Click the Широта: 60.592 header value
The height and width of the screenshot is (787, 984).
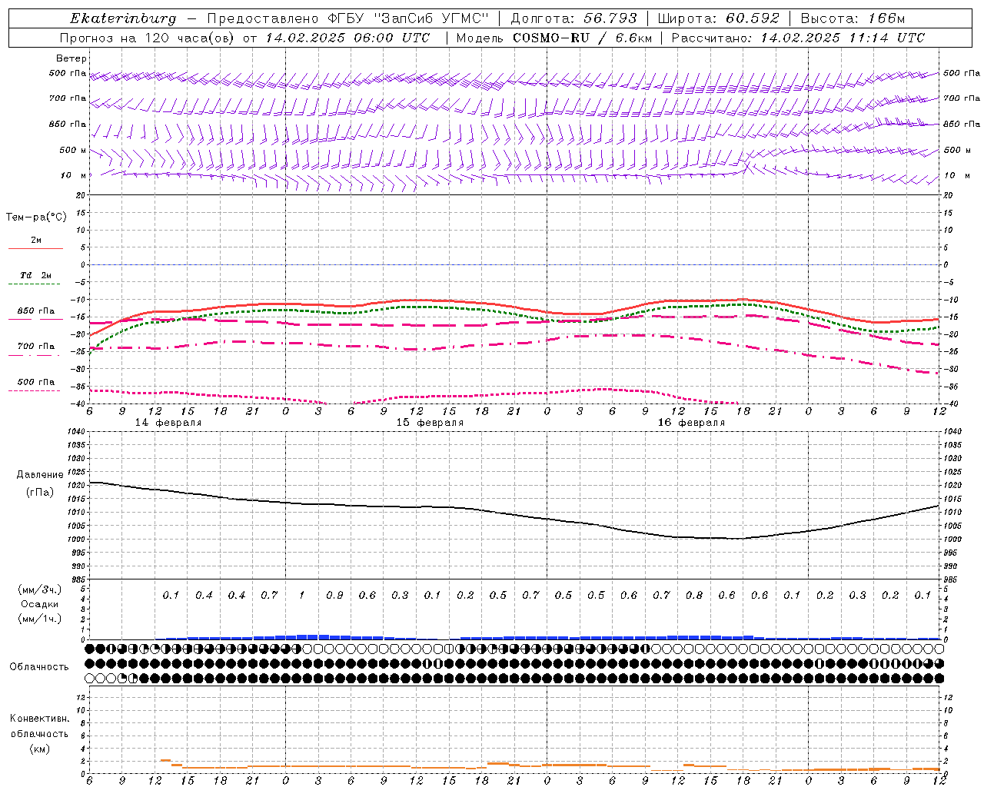point(720,18)
